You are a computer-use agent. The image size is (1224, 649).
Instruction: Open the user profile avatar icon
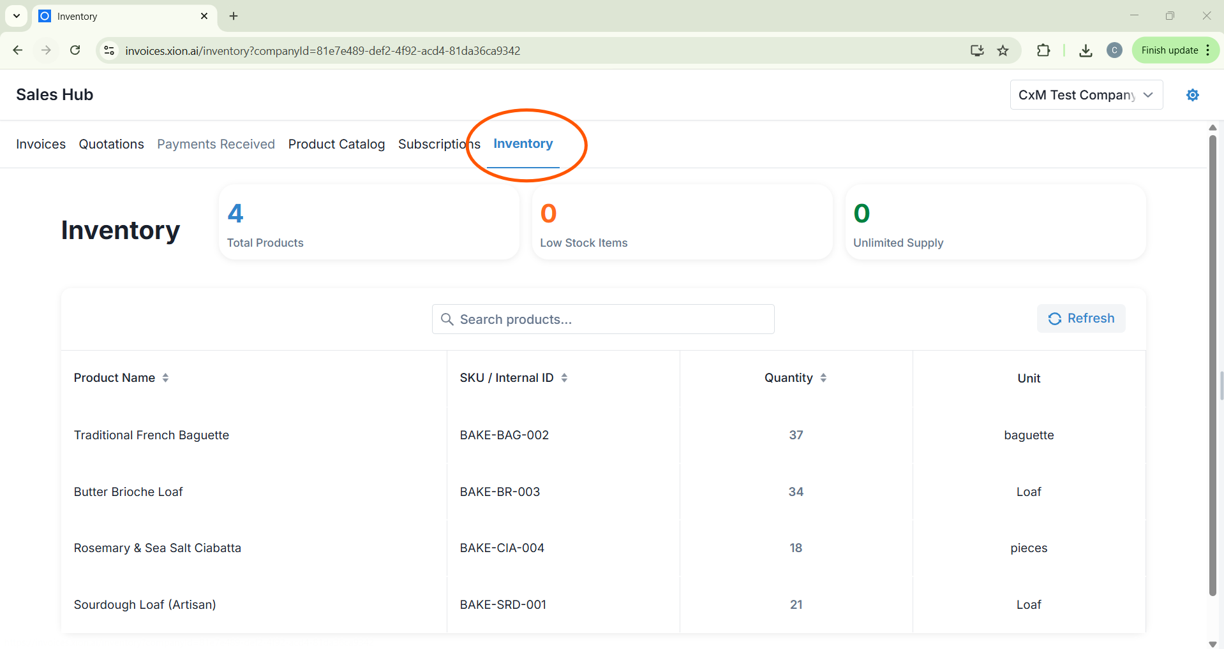coord(1114,50)
